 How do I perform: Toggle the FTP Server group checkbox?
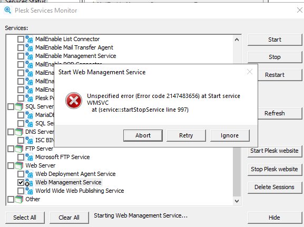(11, 149)
